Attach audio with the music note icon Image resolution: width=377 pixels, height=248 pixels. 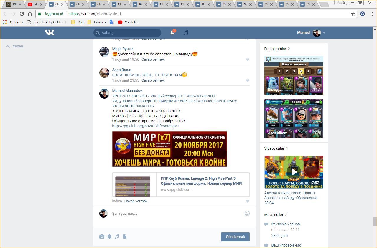coord(117,237)
